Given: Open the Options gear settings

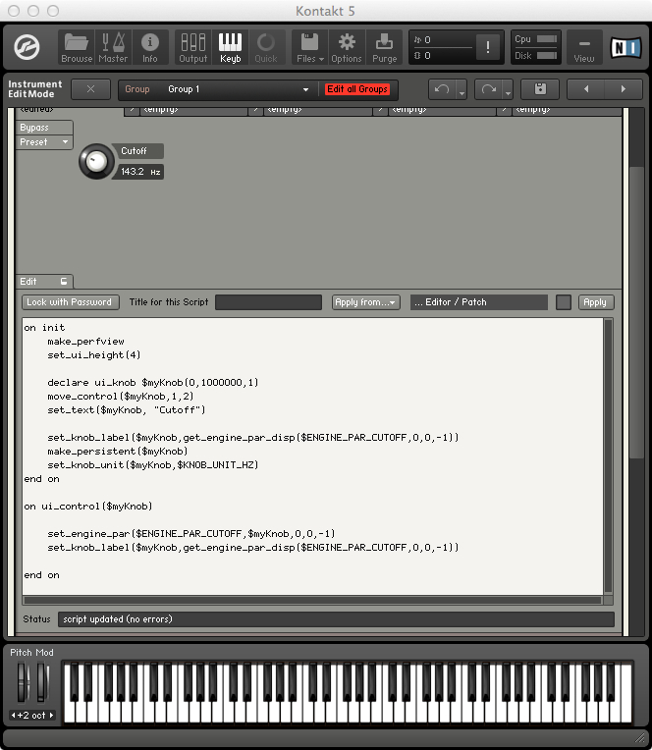Looking at the screenshot, I should (346, 46).
